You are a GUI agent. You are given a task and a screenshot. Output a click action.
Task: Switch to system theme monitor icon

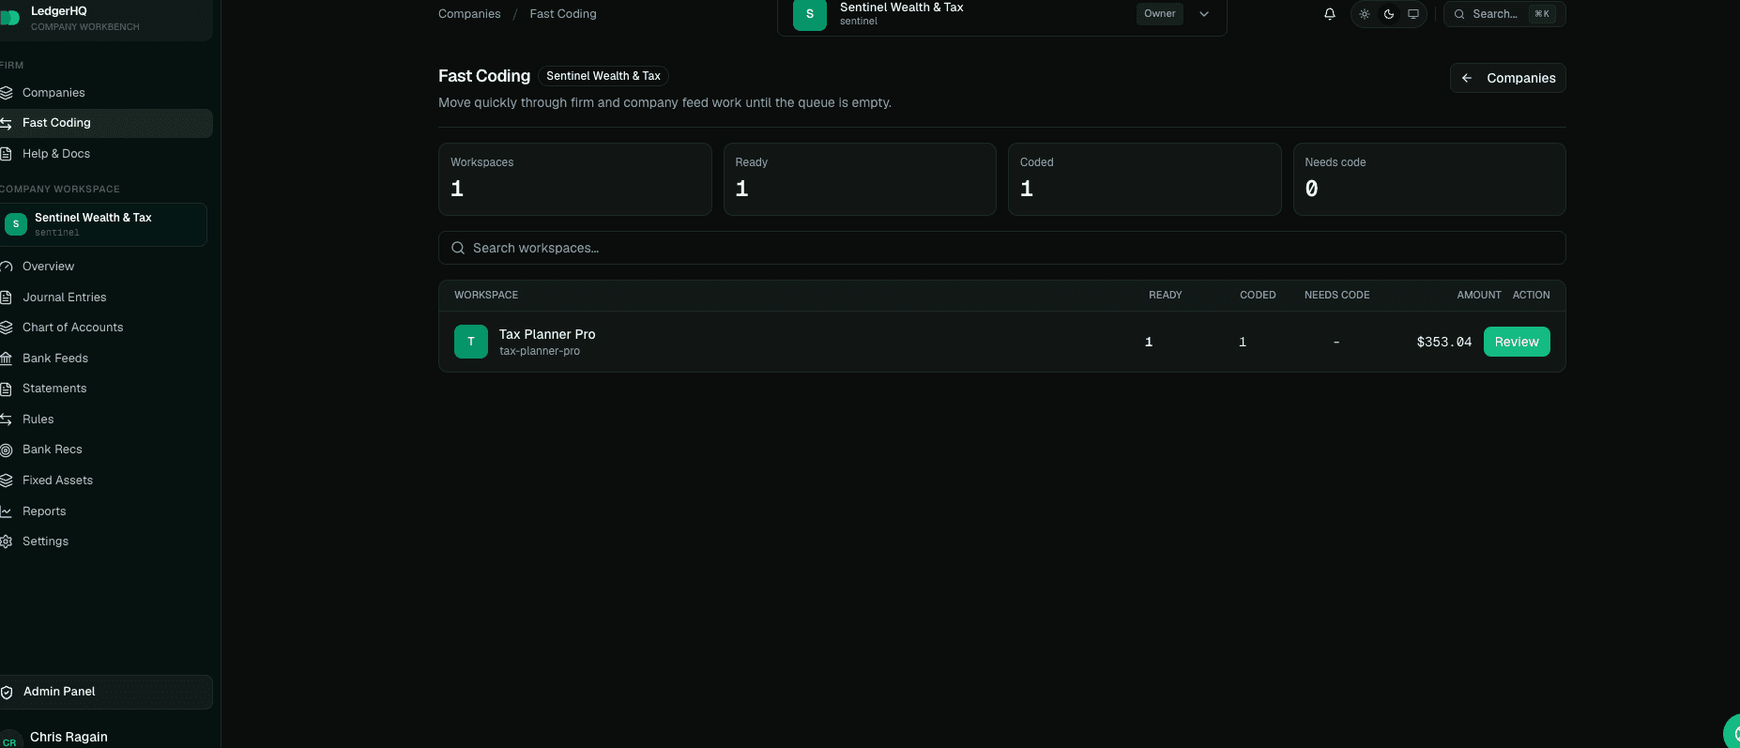click(1413, 14)
